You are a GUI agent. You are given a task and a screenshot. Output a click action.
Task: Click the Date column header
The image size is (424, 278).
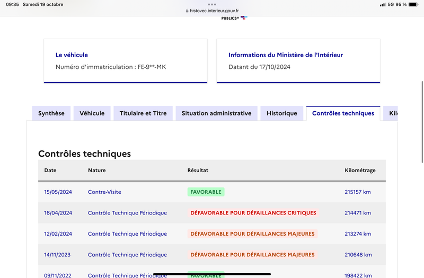[x=50, y=170]
